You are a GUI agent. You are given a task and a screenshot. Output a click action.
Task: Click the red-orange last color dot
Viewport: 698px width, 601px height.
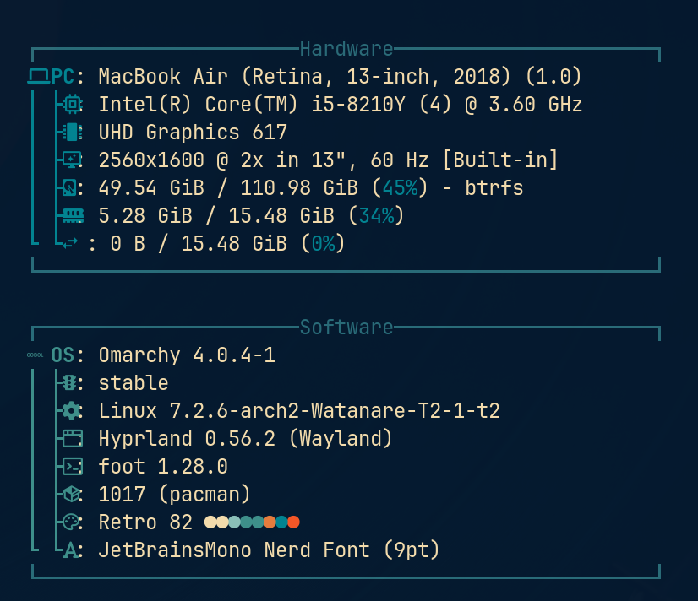point(293,522)
